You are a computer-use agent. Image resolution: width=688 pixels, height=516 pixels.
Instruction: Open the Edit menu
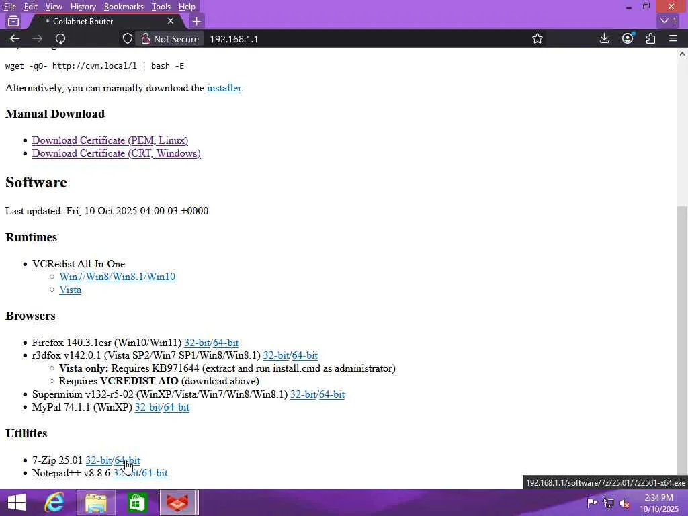tap(30, 7)
